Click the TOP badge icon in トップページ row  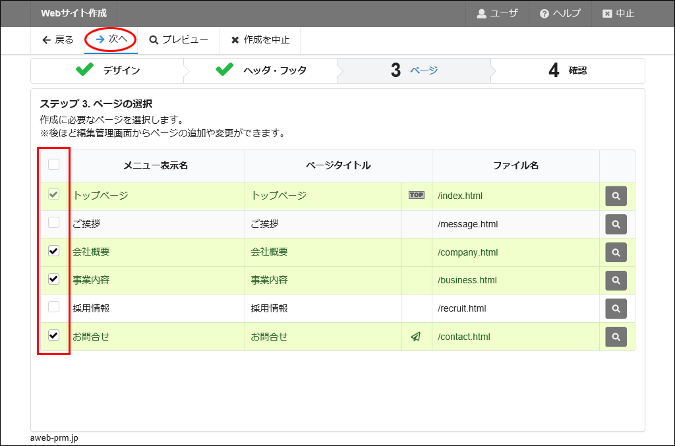(x=416, y=195)
